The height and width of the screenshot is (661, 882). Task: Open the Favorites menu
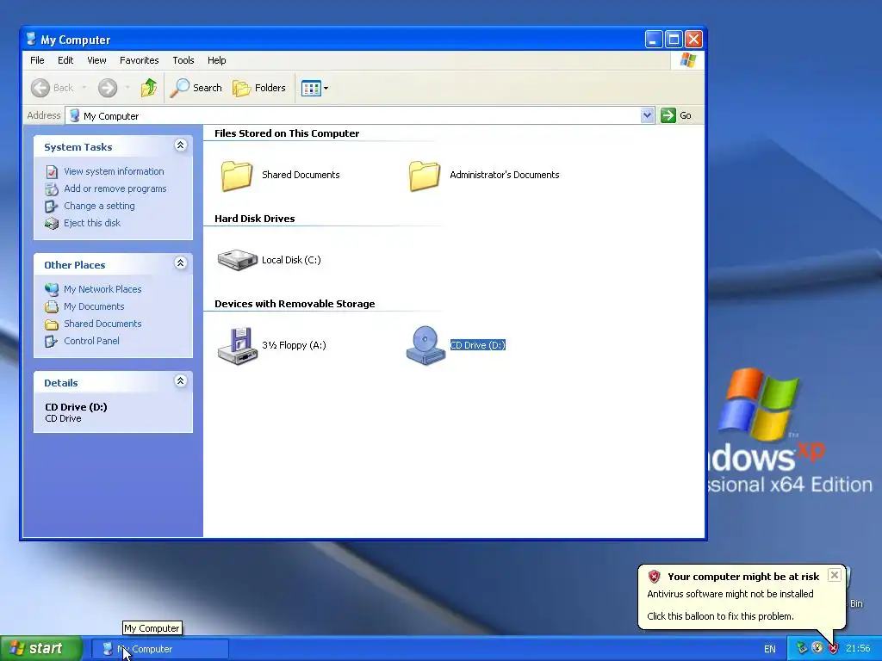click(x=139, y=60)
